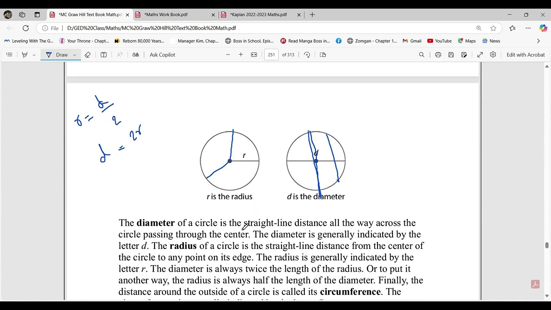Click the Save as icon
Screen dimensions: 551x310
[464, 55]
